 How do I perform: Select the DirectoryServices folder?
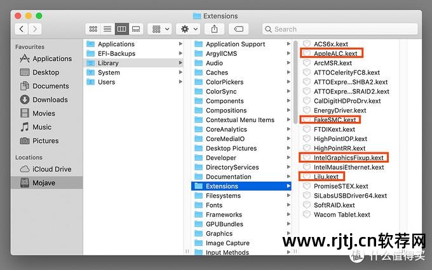(x=241, y=167)
